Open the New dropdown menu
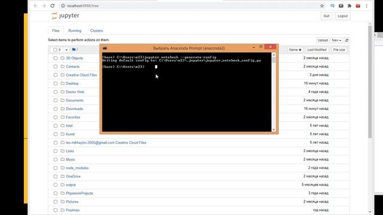This screenshot has width=383, height=215. pyautogui.click(x=336, y=40)
